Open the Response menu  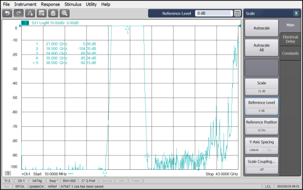pos(50,4)
